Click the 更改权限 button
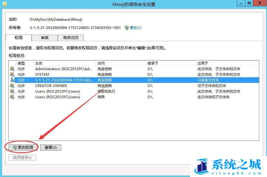This screenshot has height=177, width=267. tap(23, 147)
